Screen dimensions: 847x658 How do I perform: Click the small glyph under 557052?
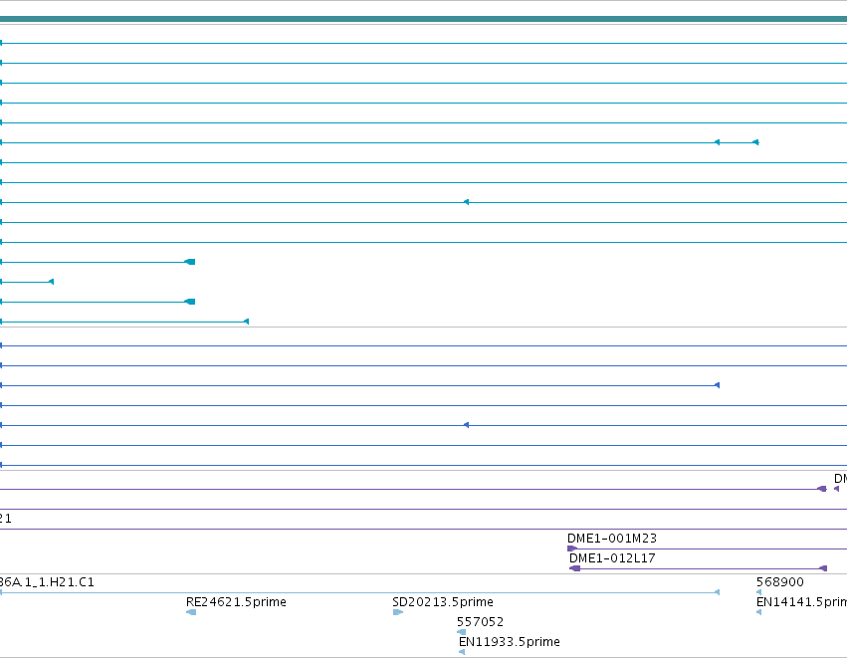click(461, 632)
